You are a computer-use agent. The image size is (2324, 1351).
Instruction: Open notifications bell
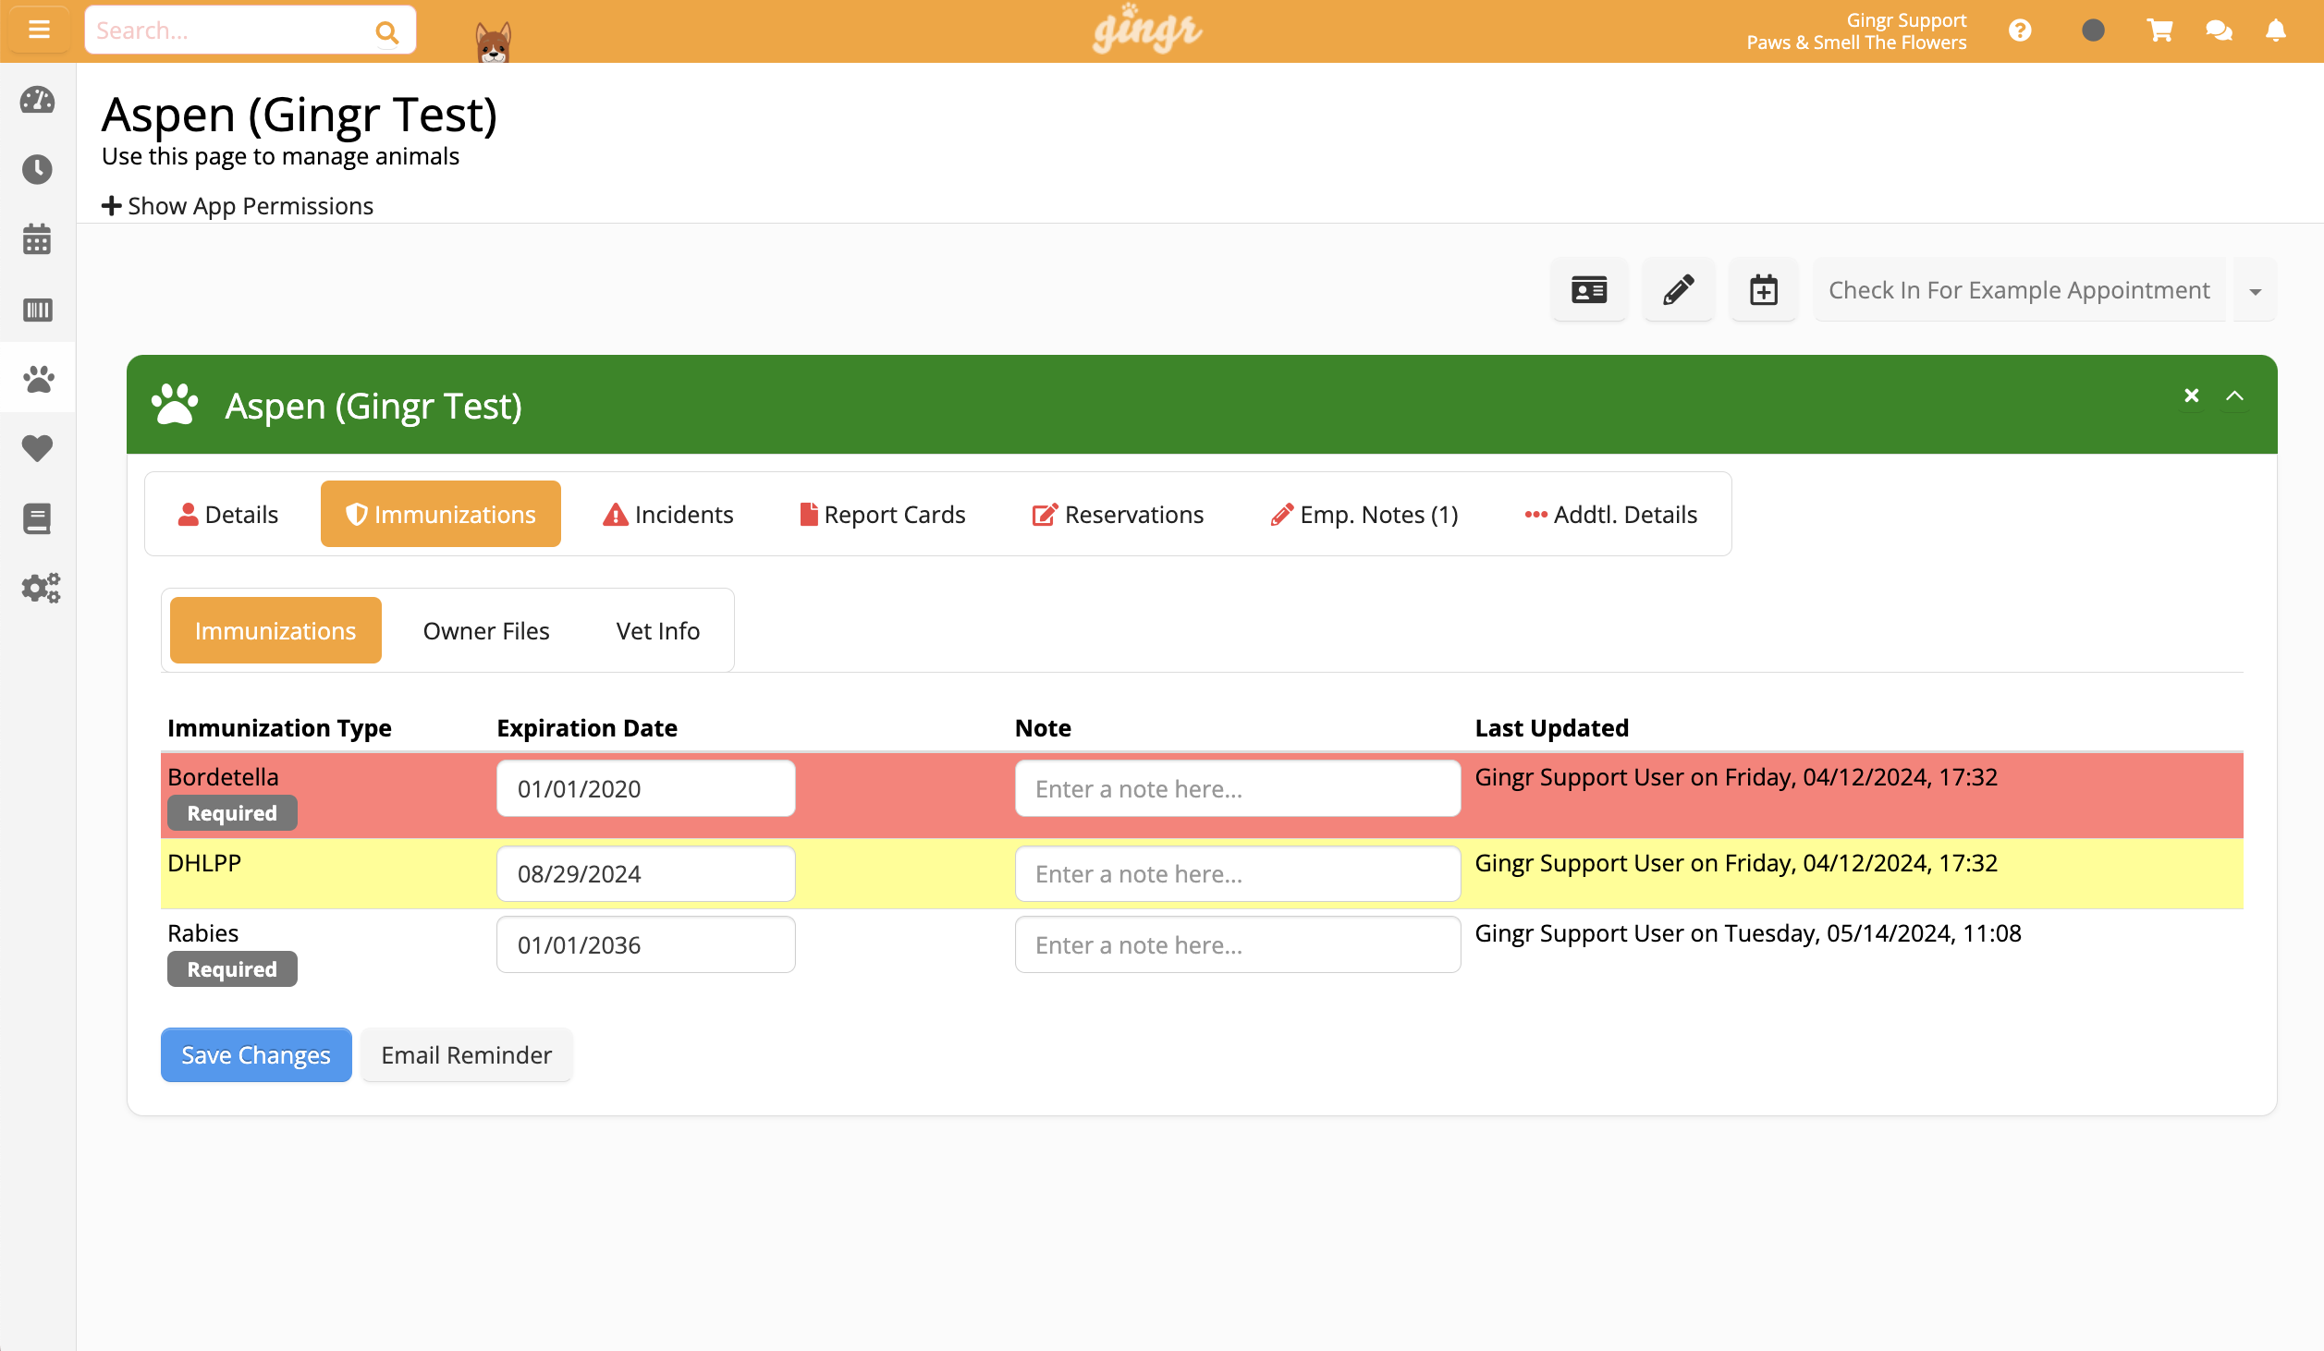(2276, 31)
